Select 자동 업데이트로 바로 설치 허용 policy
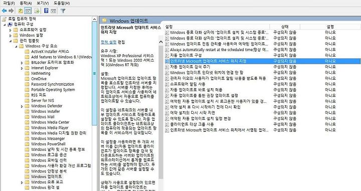Image resolution: width=361 pixels, height=191 pixels. pyautogui.click(x=196, y=90)
